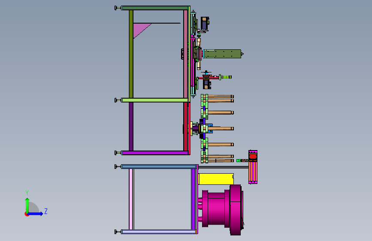Click the red origin ball of the triad
Image resolution: width=372 pixels, height=241 pixels.
[27, 214]
